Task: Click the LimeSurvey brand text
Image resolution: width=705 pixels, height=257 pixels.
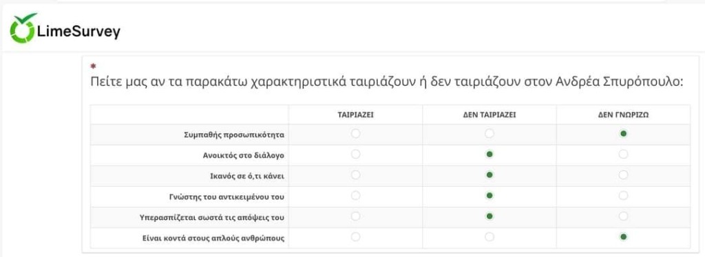Action: pyautogui.click(x=79, y=32)
